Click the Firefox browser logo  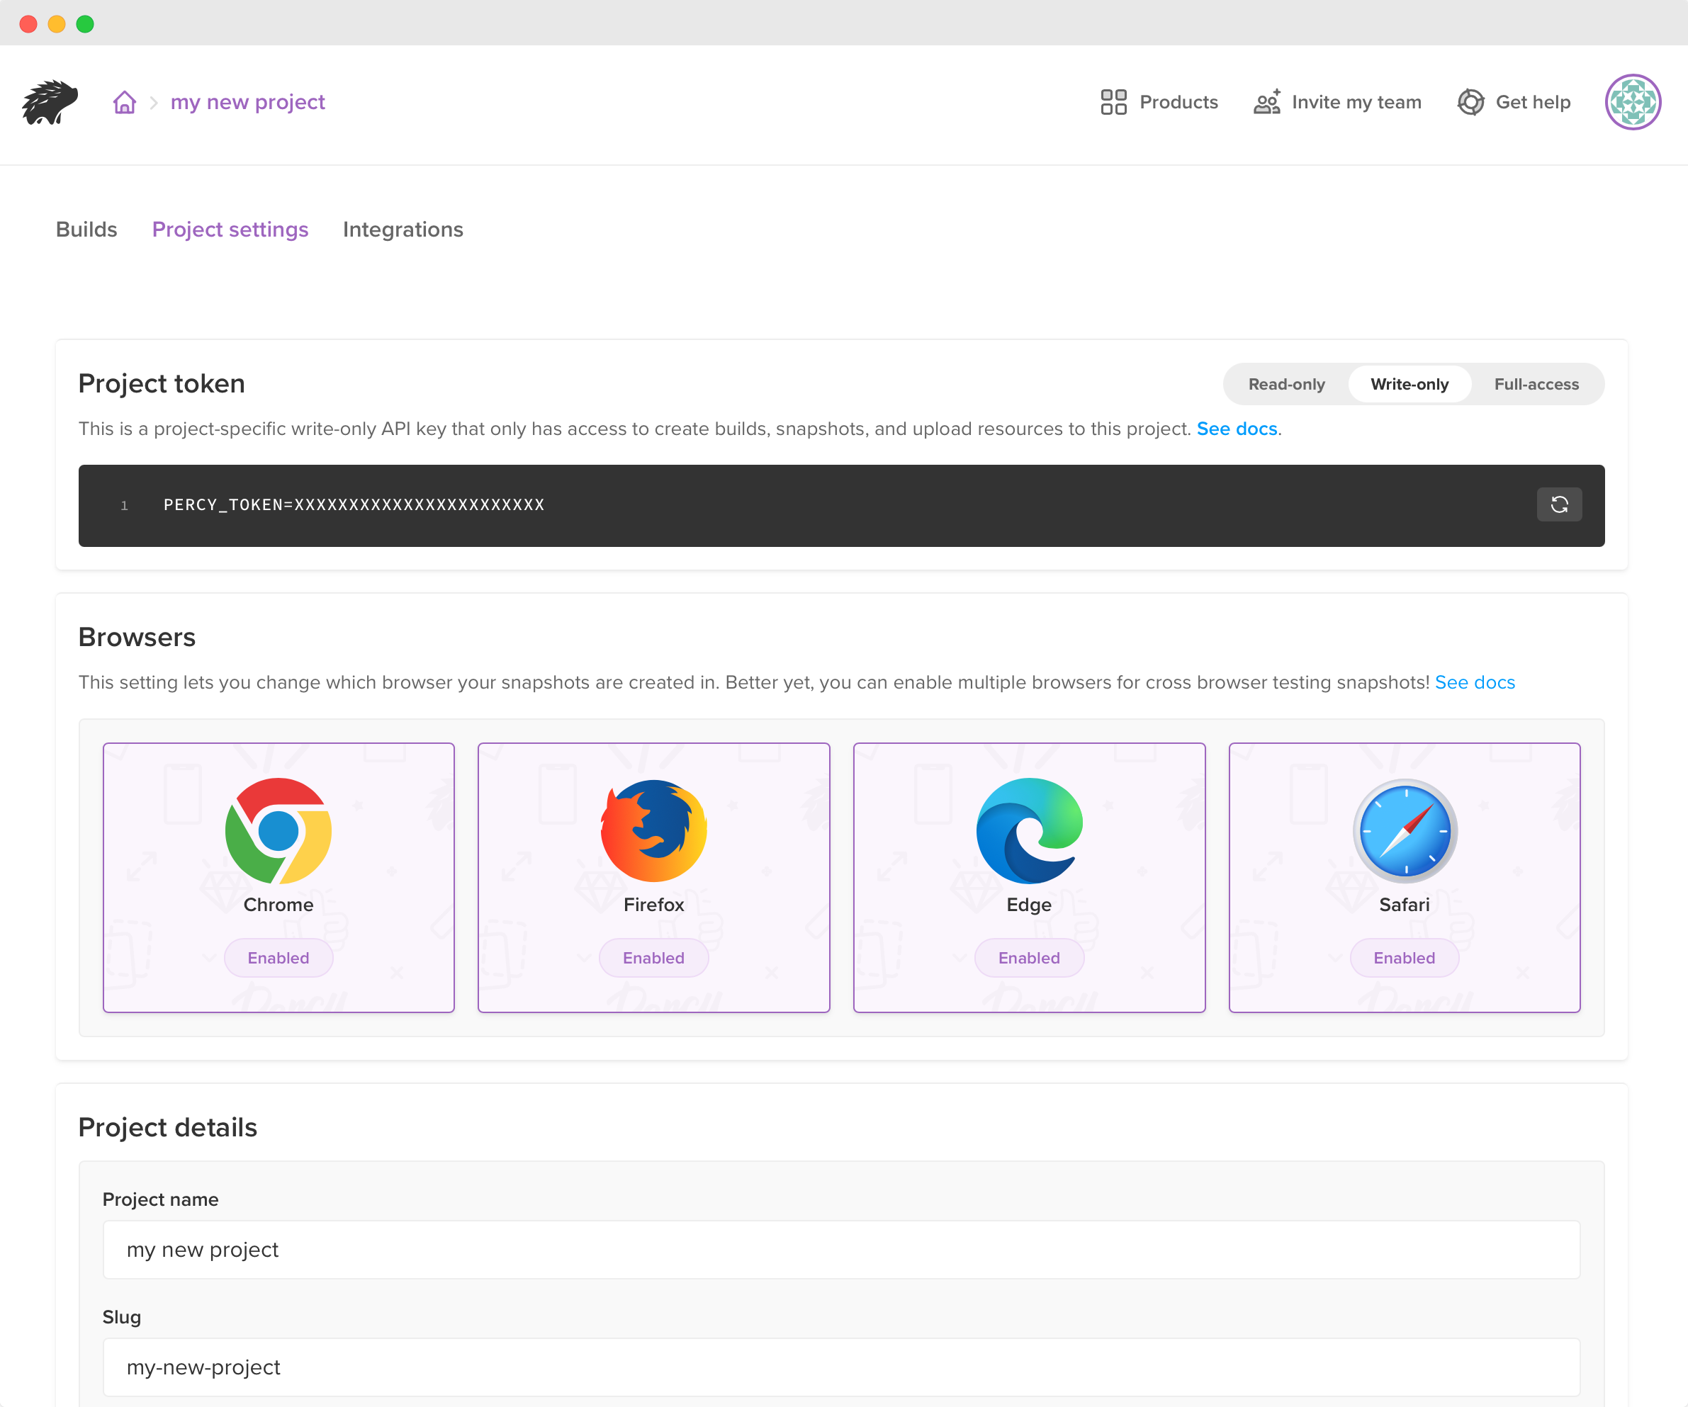click(653, 831)
